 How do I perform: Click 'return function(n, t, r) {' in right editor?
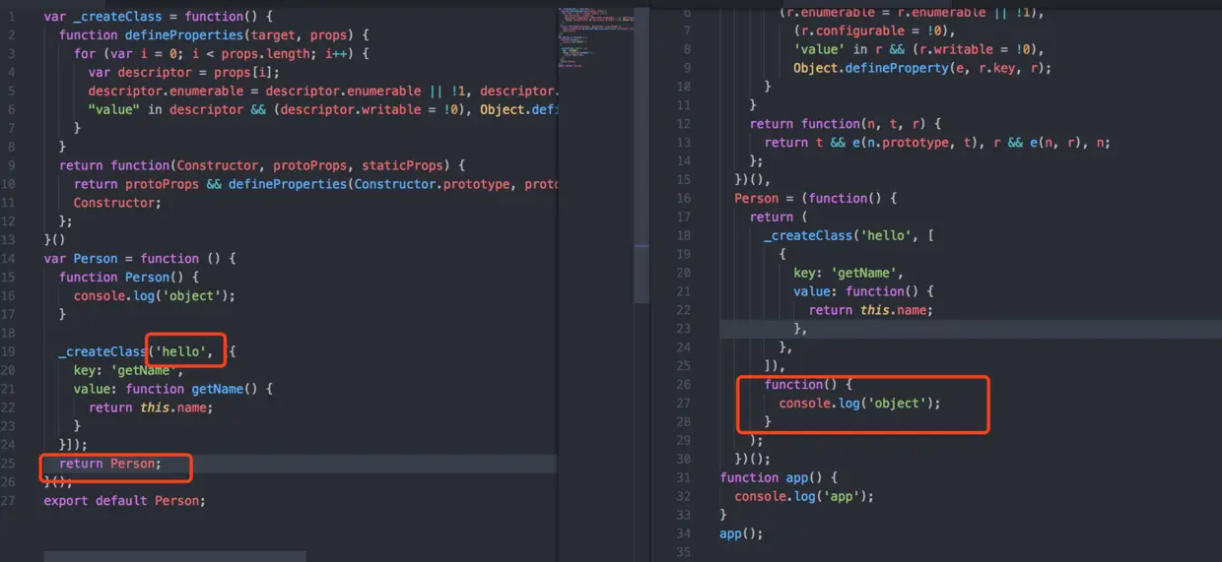(846, 124)
